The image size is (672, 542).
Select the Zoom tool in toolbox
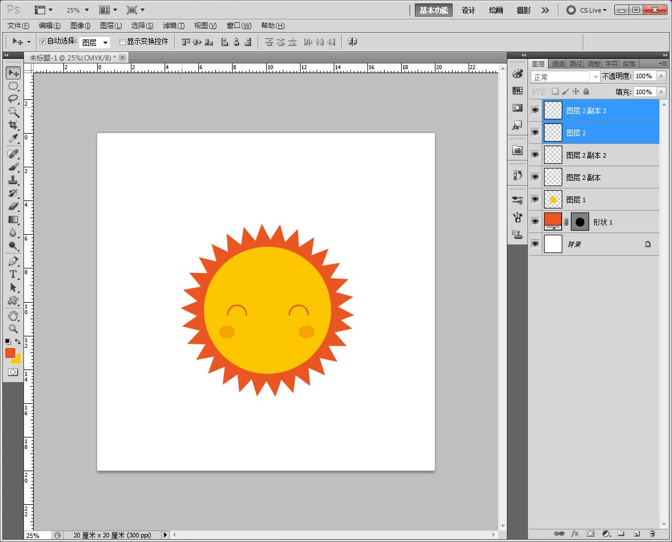(x=13, y=329)
